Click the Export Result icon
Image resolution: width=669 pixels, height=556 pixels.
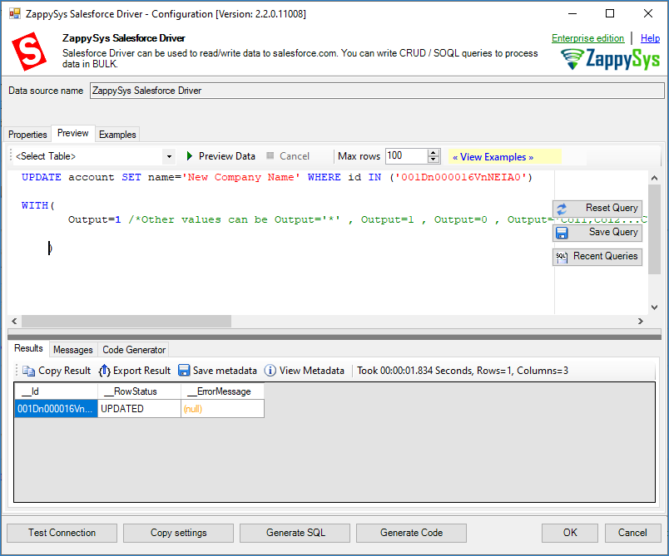[105, 371]
